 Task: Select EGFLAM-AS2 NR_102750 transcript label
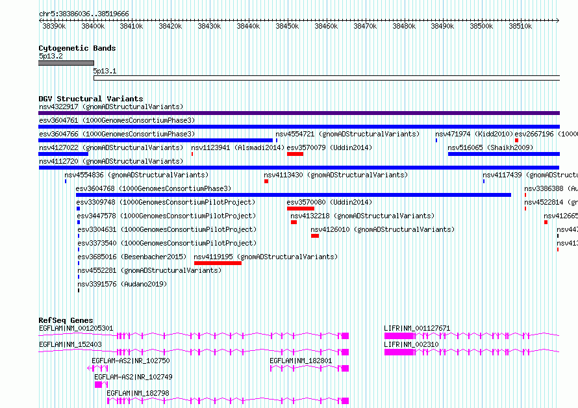[x=131, y=361]
